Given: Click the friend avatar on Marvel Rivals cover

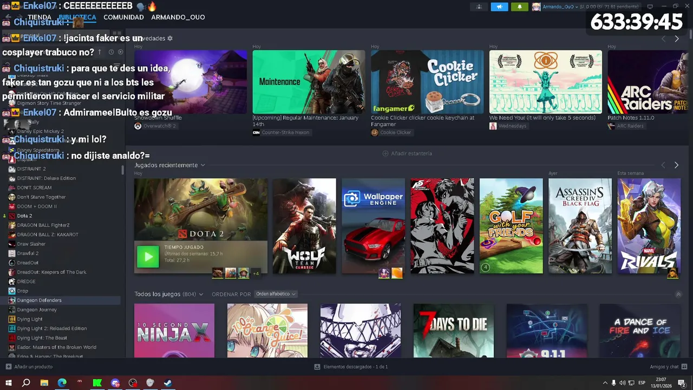Looking at the screenshot, I should pyautogui.click(x=672, y=273).
